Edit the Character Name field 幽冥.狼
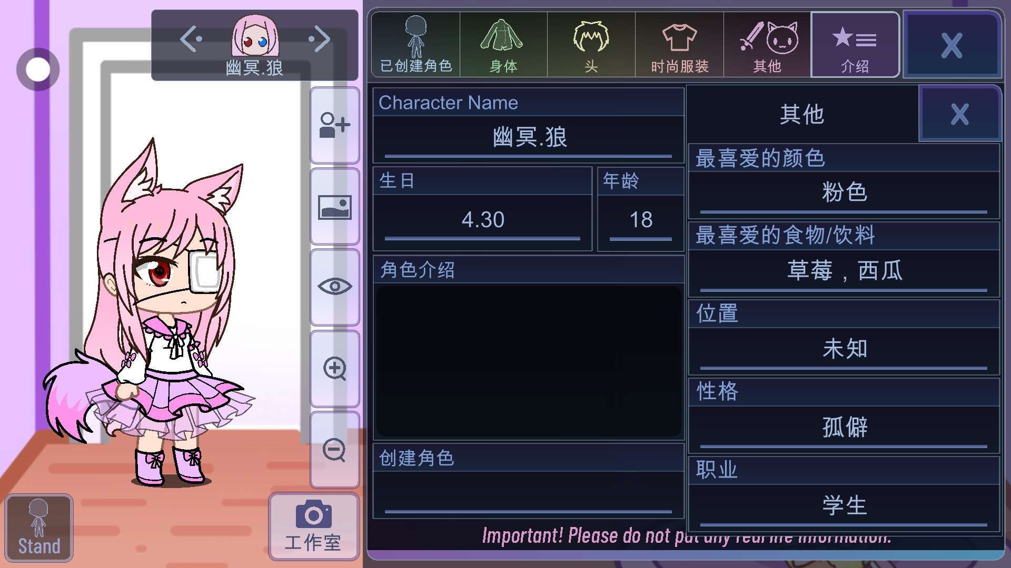Screen dimensions: 1011x568 coord(528,138)
